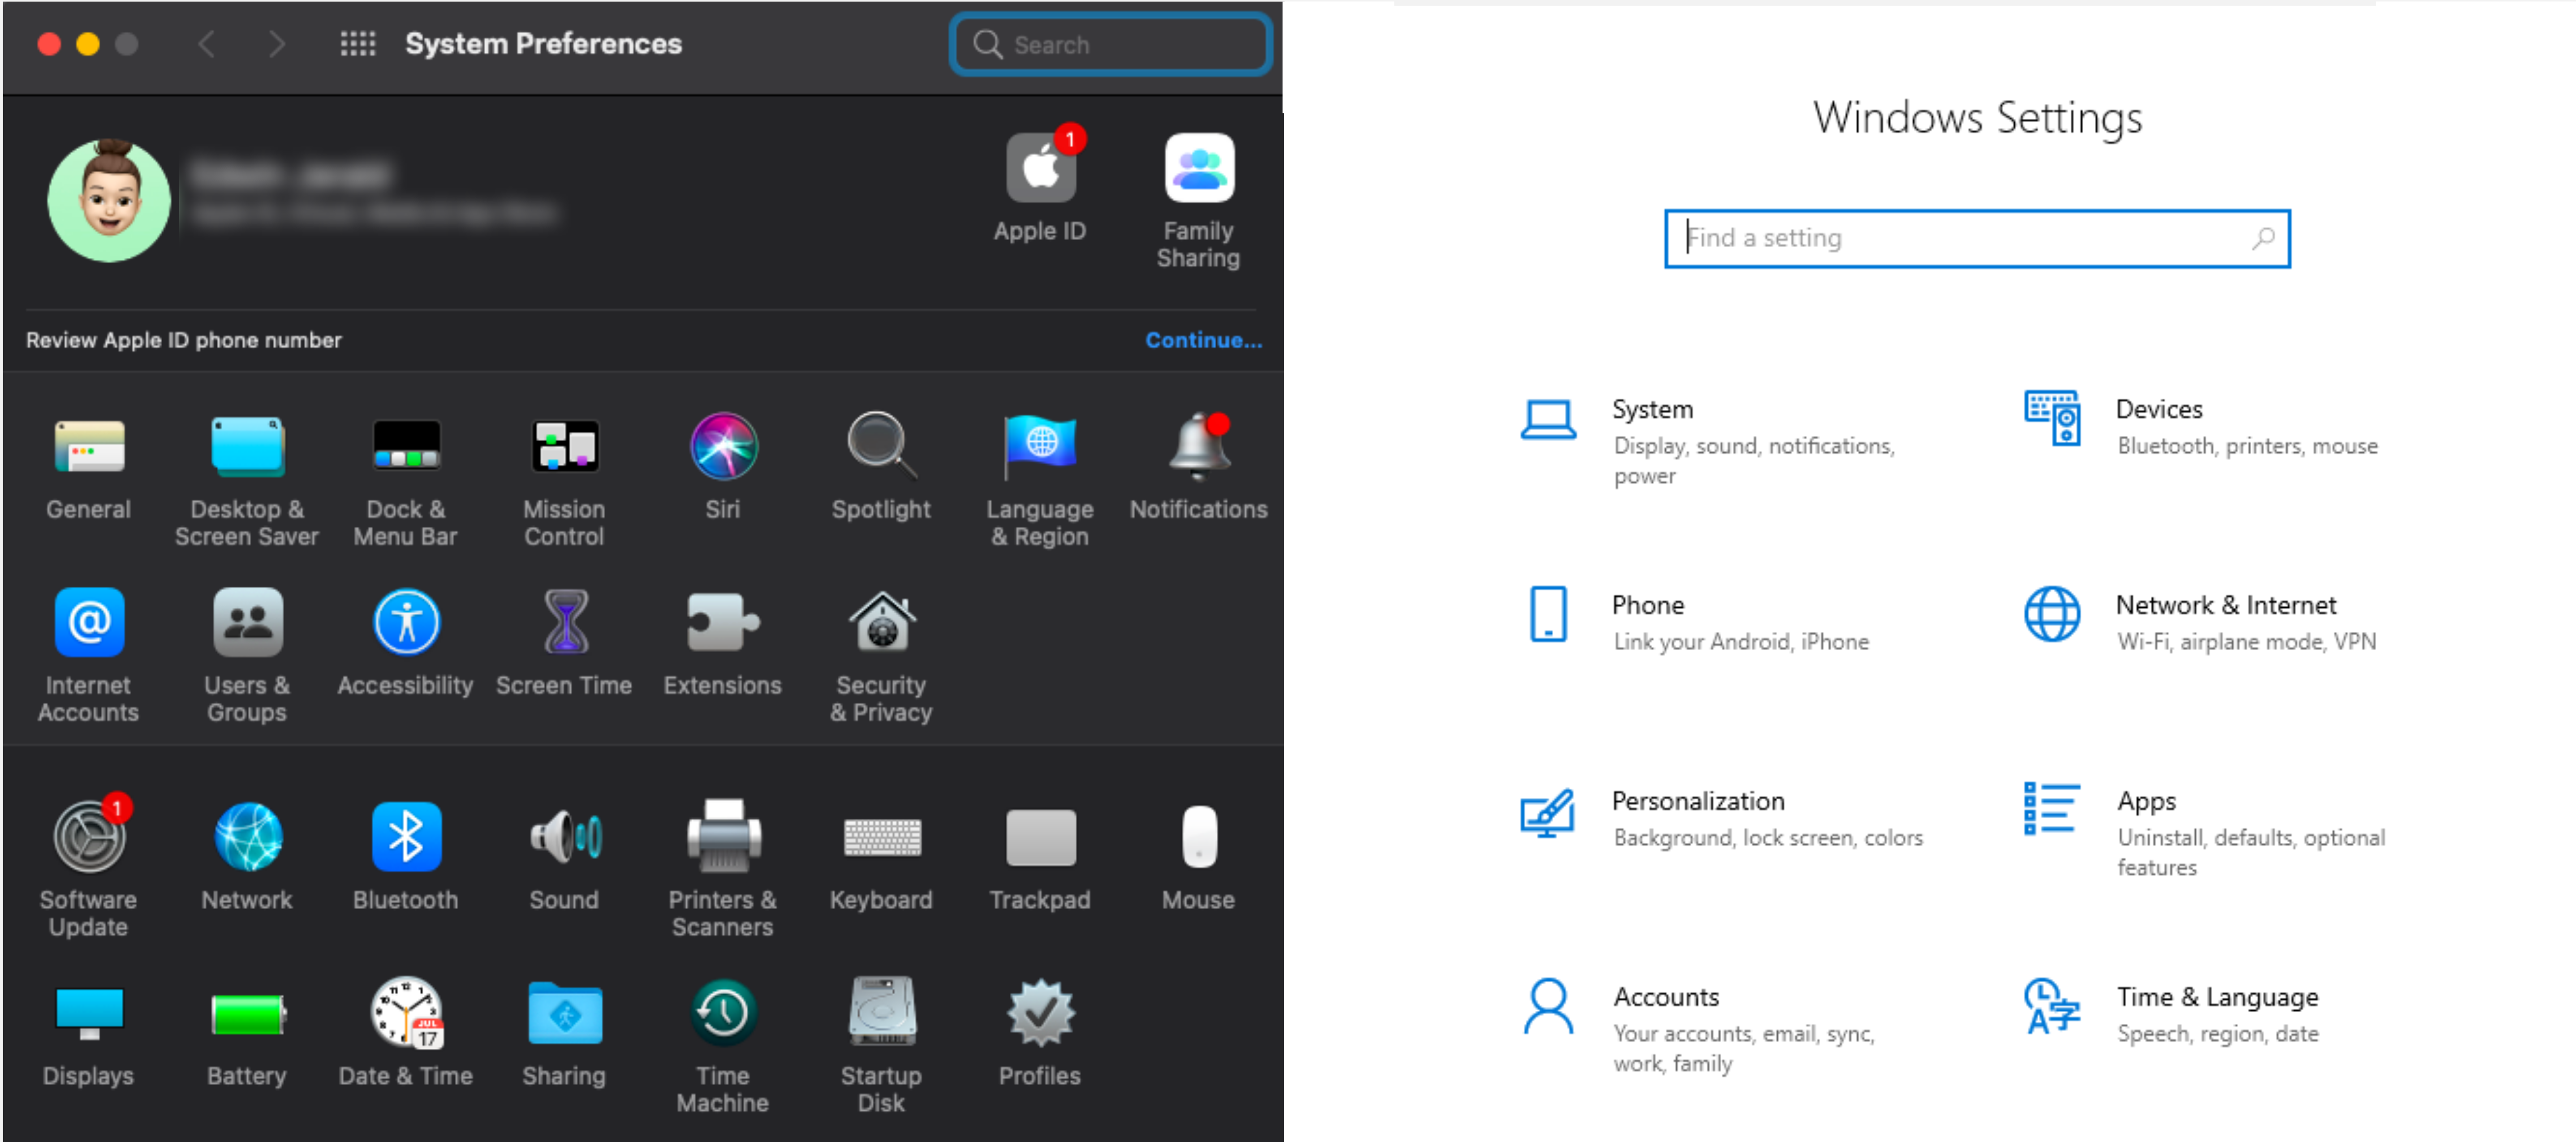
Task: Click the System Preferences search field
Action: [1110, 44]
